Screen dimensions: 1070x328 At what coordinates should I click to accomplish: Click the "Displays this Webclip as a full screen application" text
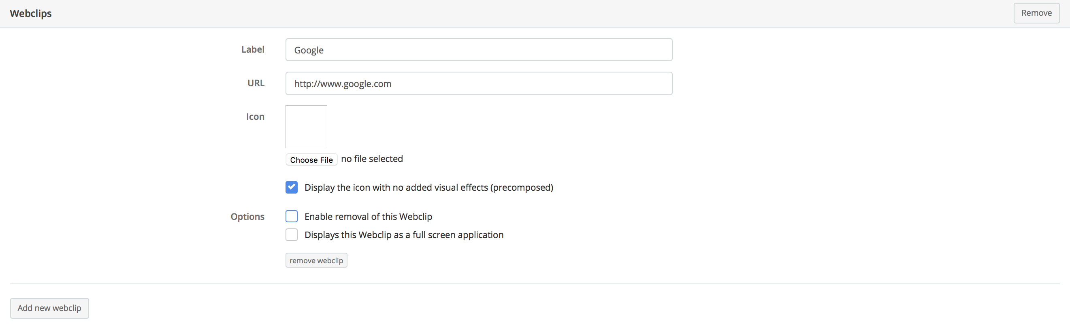[x=404, y=235]
